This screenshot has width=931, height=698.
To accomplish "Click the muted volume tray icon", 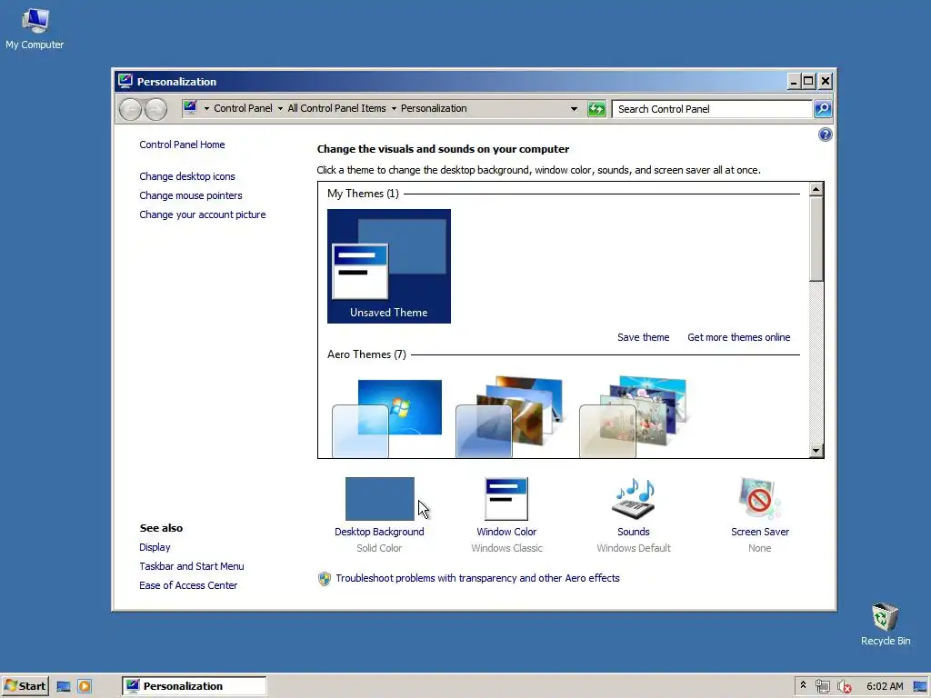I will (x=844, y=686).
